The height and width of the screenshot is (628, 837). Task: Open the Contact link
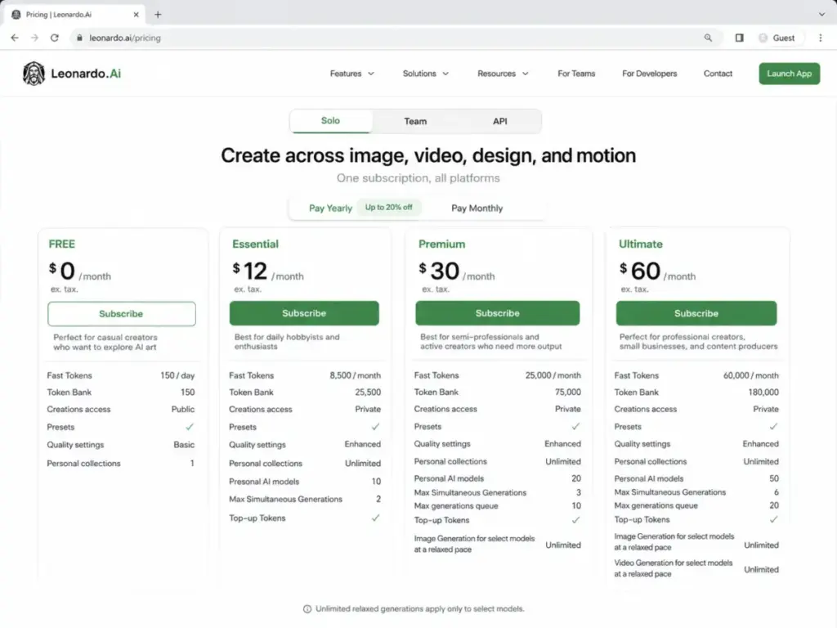pos(718,74)
